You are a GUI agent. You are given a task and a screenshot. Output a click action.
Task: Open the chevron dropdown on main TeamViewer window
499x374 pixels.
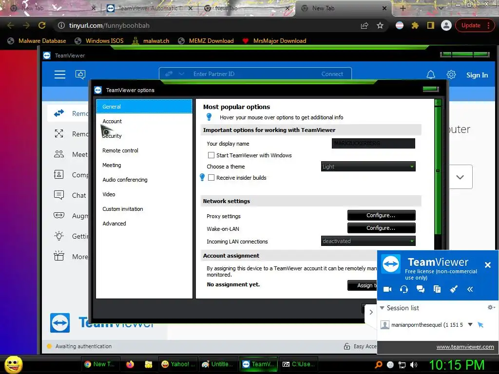point(460,177)
